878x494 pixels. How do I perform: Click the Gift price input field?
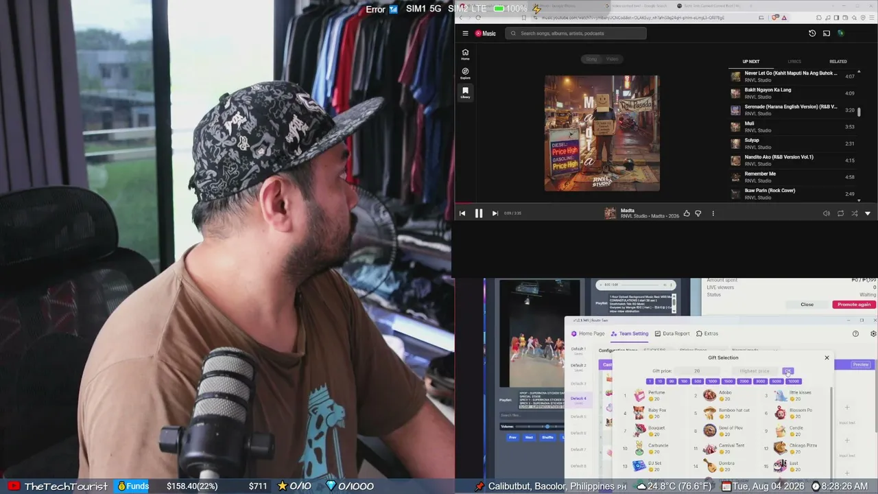[697, 371]
